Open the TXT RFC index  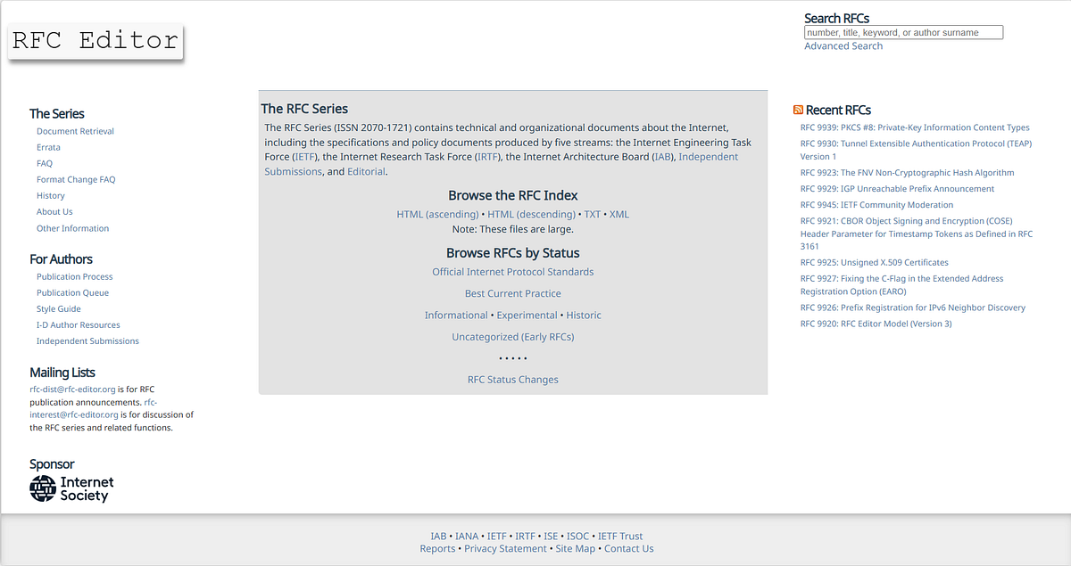point(593,215)
